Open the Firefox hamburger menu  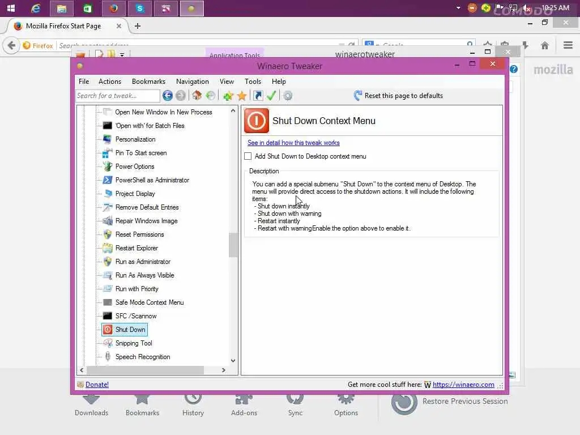[568, 45]
